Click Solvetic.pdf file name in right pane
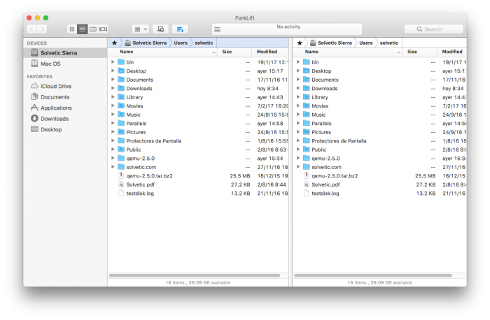The image size is (490, 320). point(325,184)
